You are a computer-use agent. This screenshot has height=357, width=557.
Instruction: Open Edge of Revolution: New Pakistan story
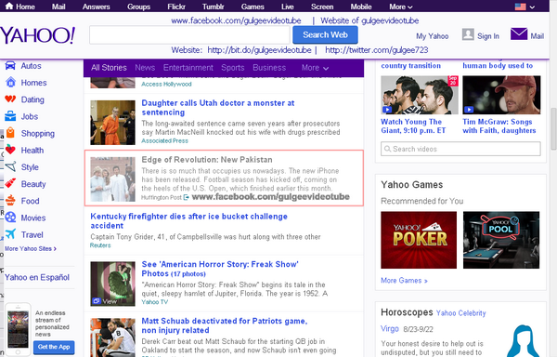click(207, 160)
